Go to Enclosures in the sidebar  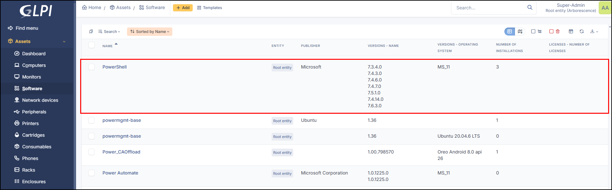[x=30, y=182]
